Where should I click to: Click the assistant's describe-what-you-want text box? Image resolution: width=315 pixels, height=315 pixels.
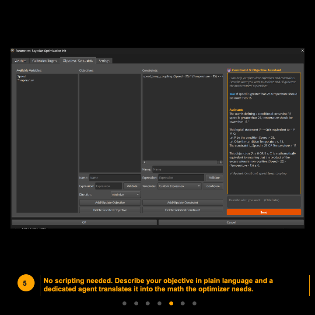(263, 200)
